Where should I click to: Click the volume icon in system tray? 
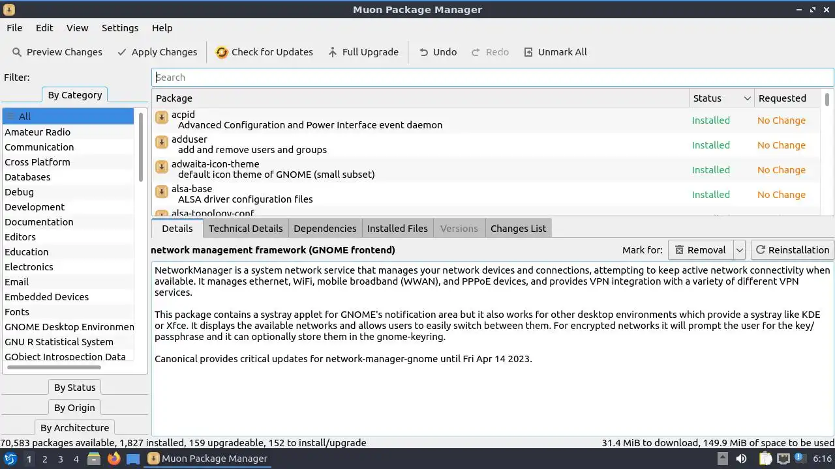pos(741,459)
